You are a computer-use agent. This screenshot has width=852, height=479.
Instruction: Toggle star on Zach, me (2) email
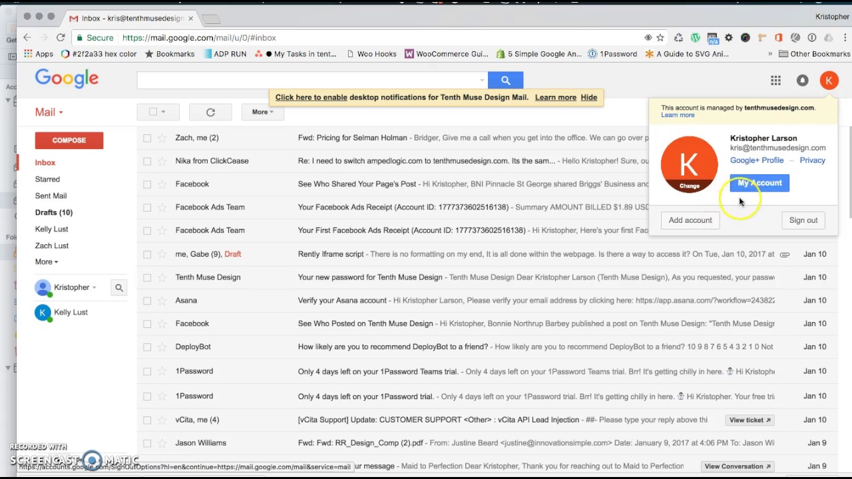pos(162,138)
